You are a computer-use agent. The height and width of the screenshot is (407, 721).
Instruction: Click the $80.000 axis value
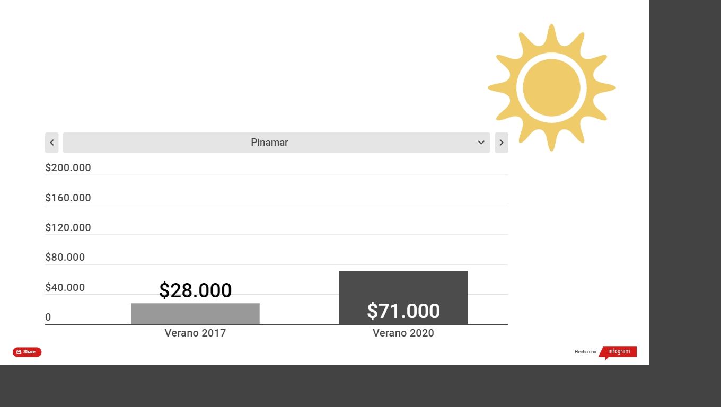[x=65, y=257]
